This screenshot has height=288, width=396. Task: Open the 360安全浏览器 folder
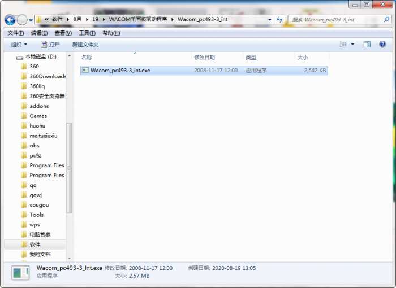click(x=47, y=96)
